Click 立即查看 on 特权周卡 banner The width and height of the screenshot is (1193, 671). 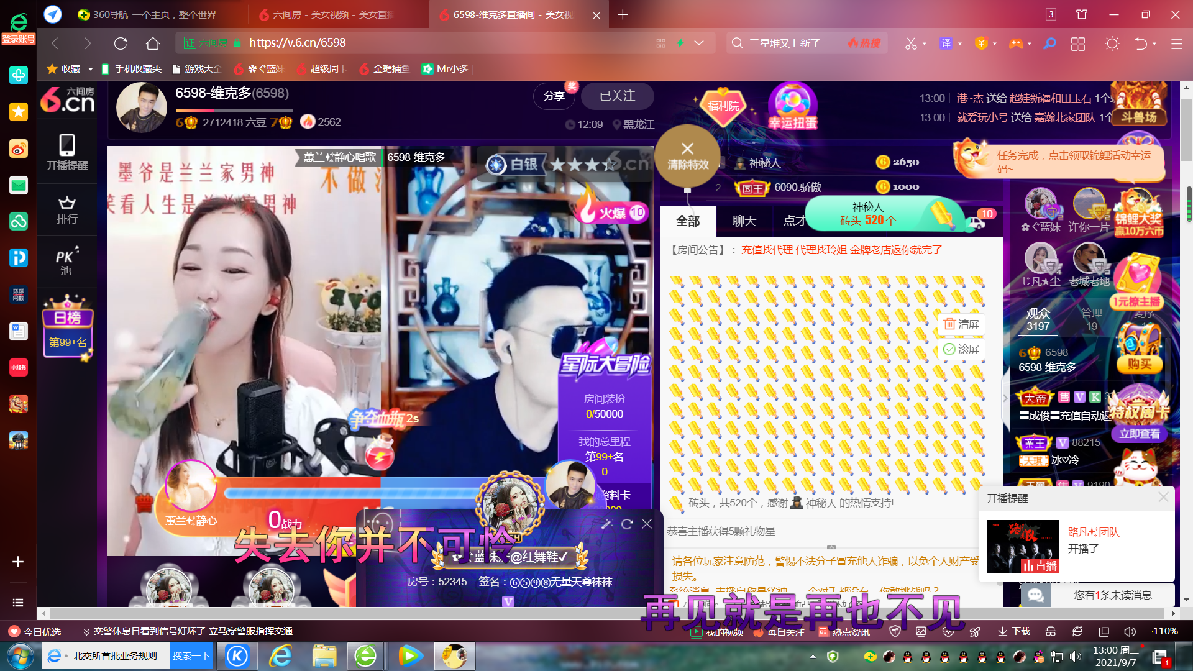click(x=1140, y=434)
